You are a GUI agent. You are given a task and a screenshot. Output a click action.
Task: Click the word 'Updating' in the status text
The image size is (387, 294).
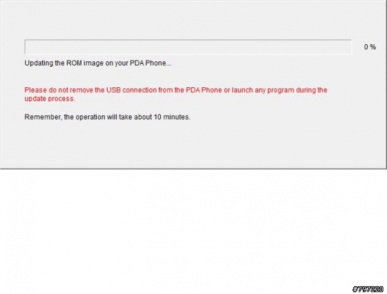39,63
